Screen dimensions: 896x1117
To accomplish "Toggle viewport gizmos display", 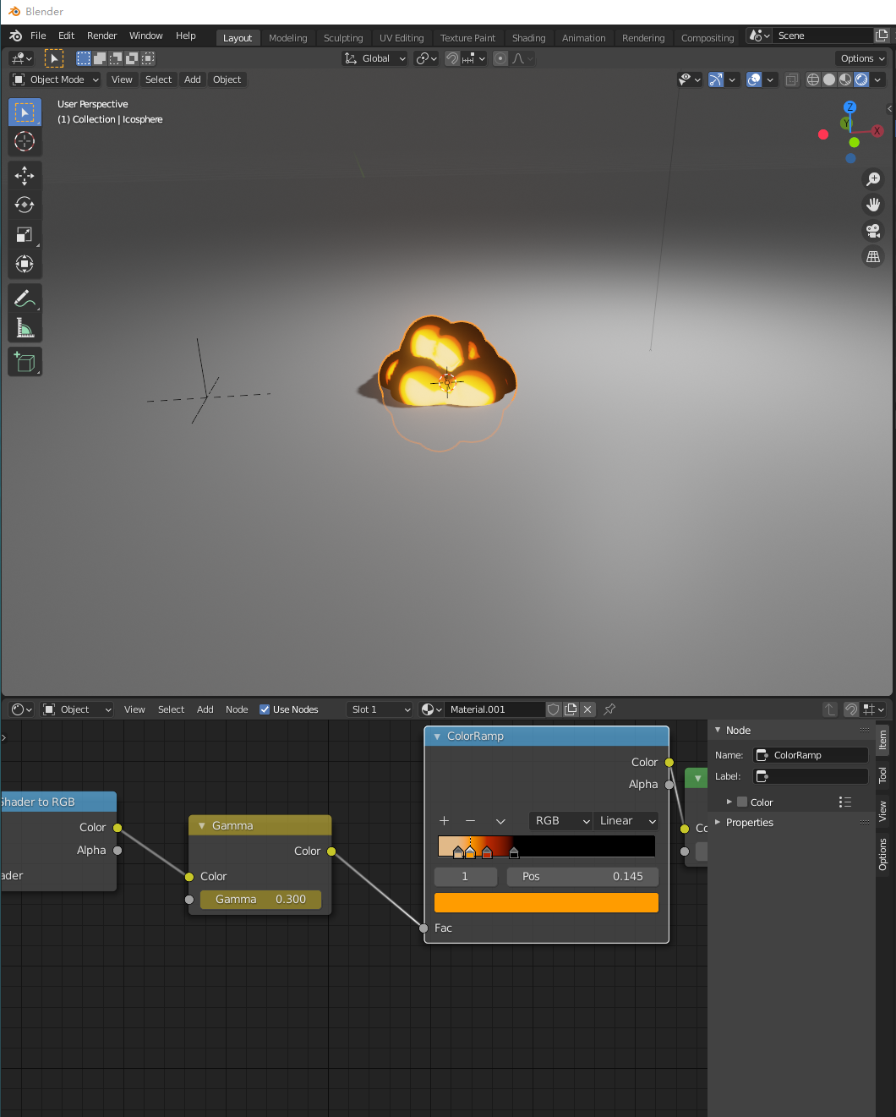I will [716, 79].
